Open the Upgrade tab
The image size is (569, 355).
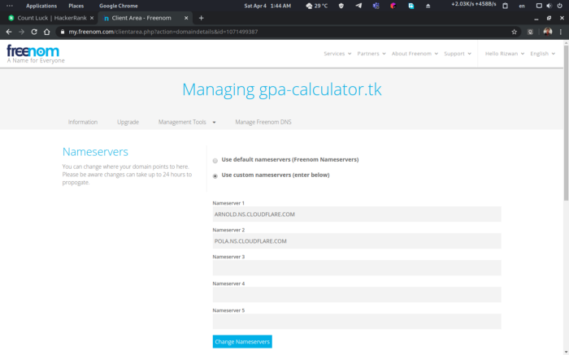tap(128, 122)
